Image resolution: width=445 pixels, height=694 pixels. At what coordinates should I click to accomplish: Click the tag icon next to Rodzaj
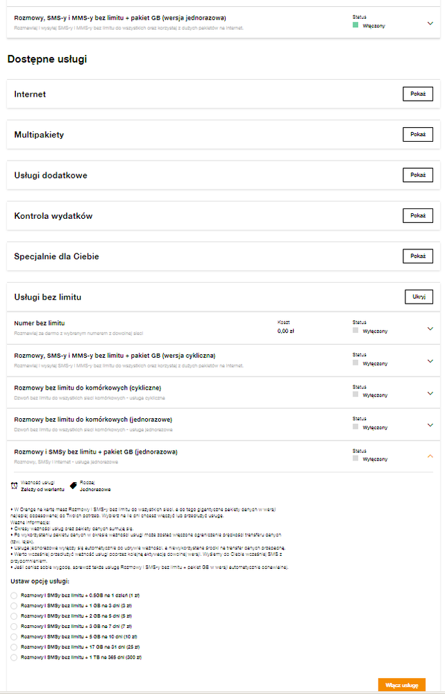(x=74, y=485)
